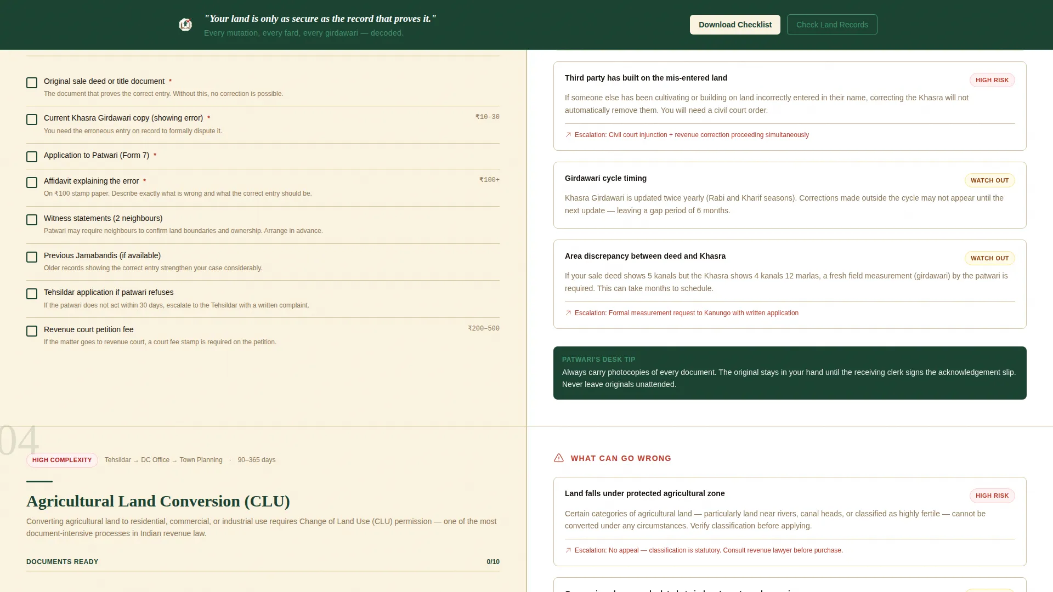
Task: Click the escalation arrow icon for No appeal note
Action: [x=568, y=550]
